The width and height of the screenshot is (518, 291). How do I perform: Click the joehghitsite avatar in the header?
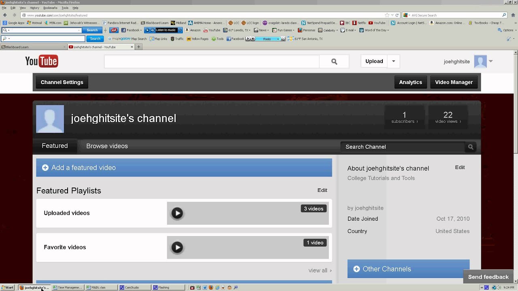click(480, 61)
